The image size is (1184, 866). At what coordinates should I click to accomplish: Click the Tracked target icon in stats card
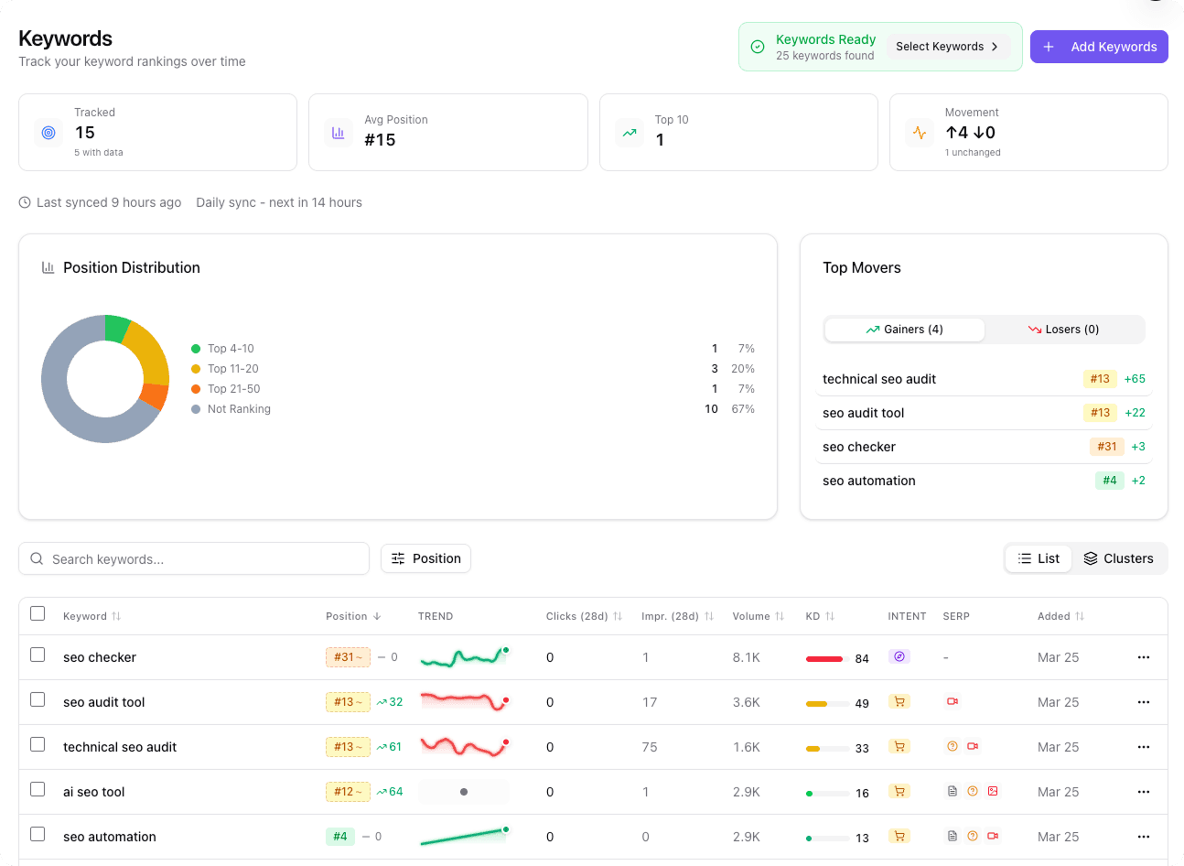[48, 133]
